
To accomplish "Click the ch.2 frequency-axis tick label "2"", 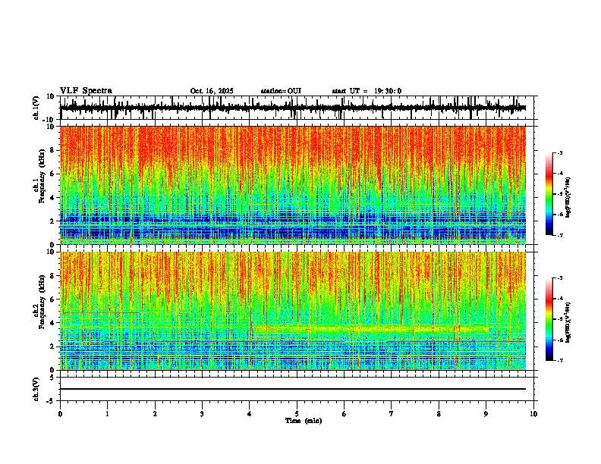I will pos(52,346).
